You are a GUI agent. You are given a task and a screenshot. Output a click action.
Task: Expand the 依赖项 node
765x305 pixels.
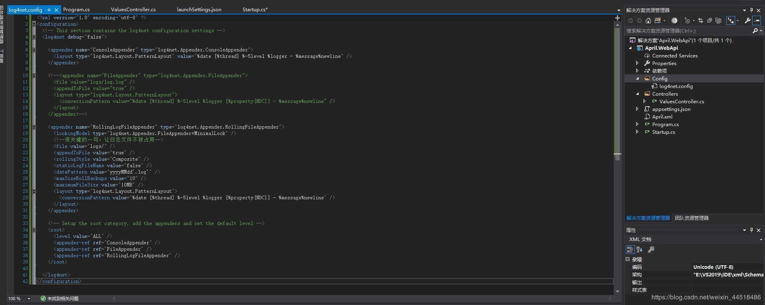click(637, 71)
